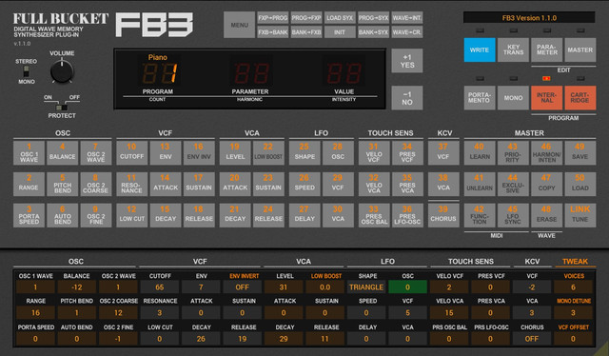
Task: Toggle the CHORUS OFF value
Action: [531, 339]
